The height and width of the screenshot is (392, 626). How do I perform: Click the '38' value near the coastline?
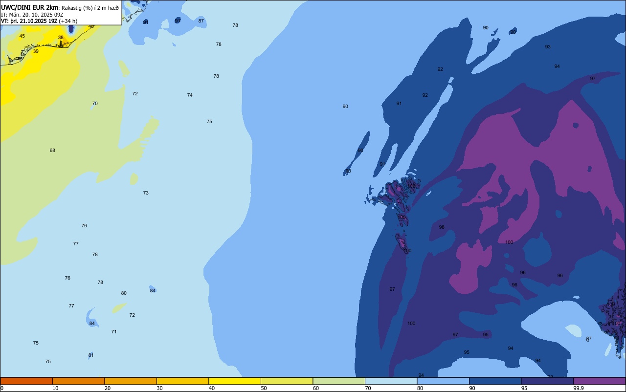(61, 38)
